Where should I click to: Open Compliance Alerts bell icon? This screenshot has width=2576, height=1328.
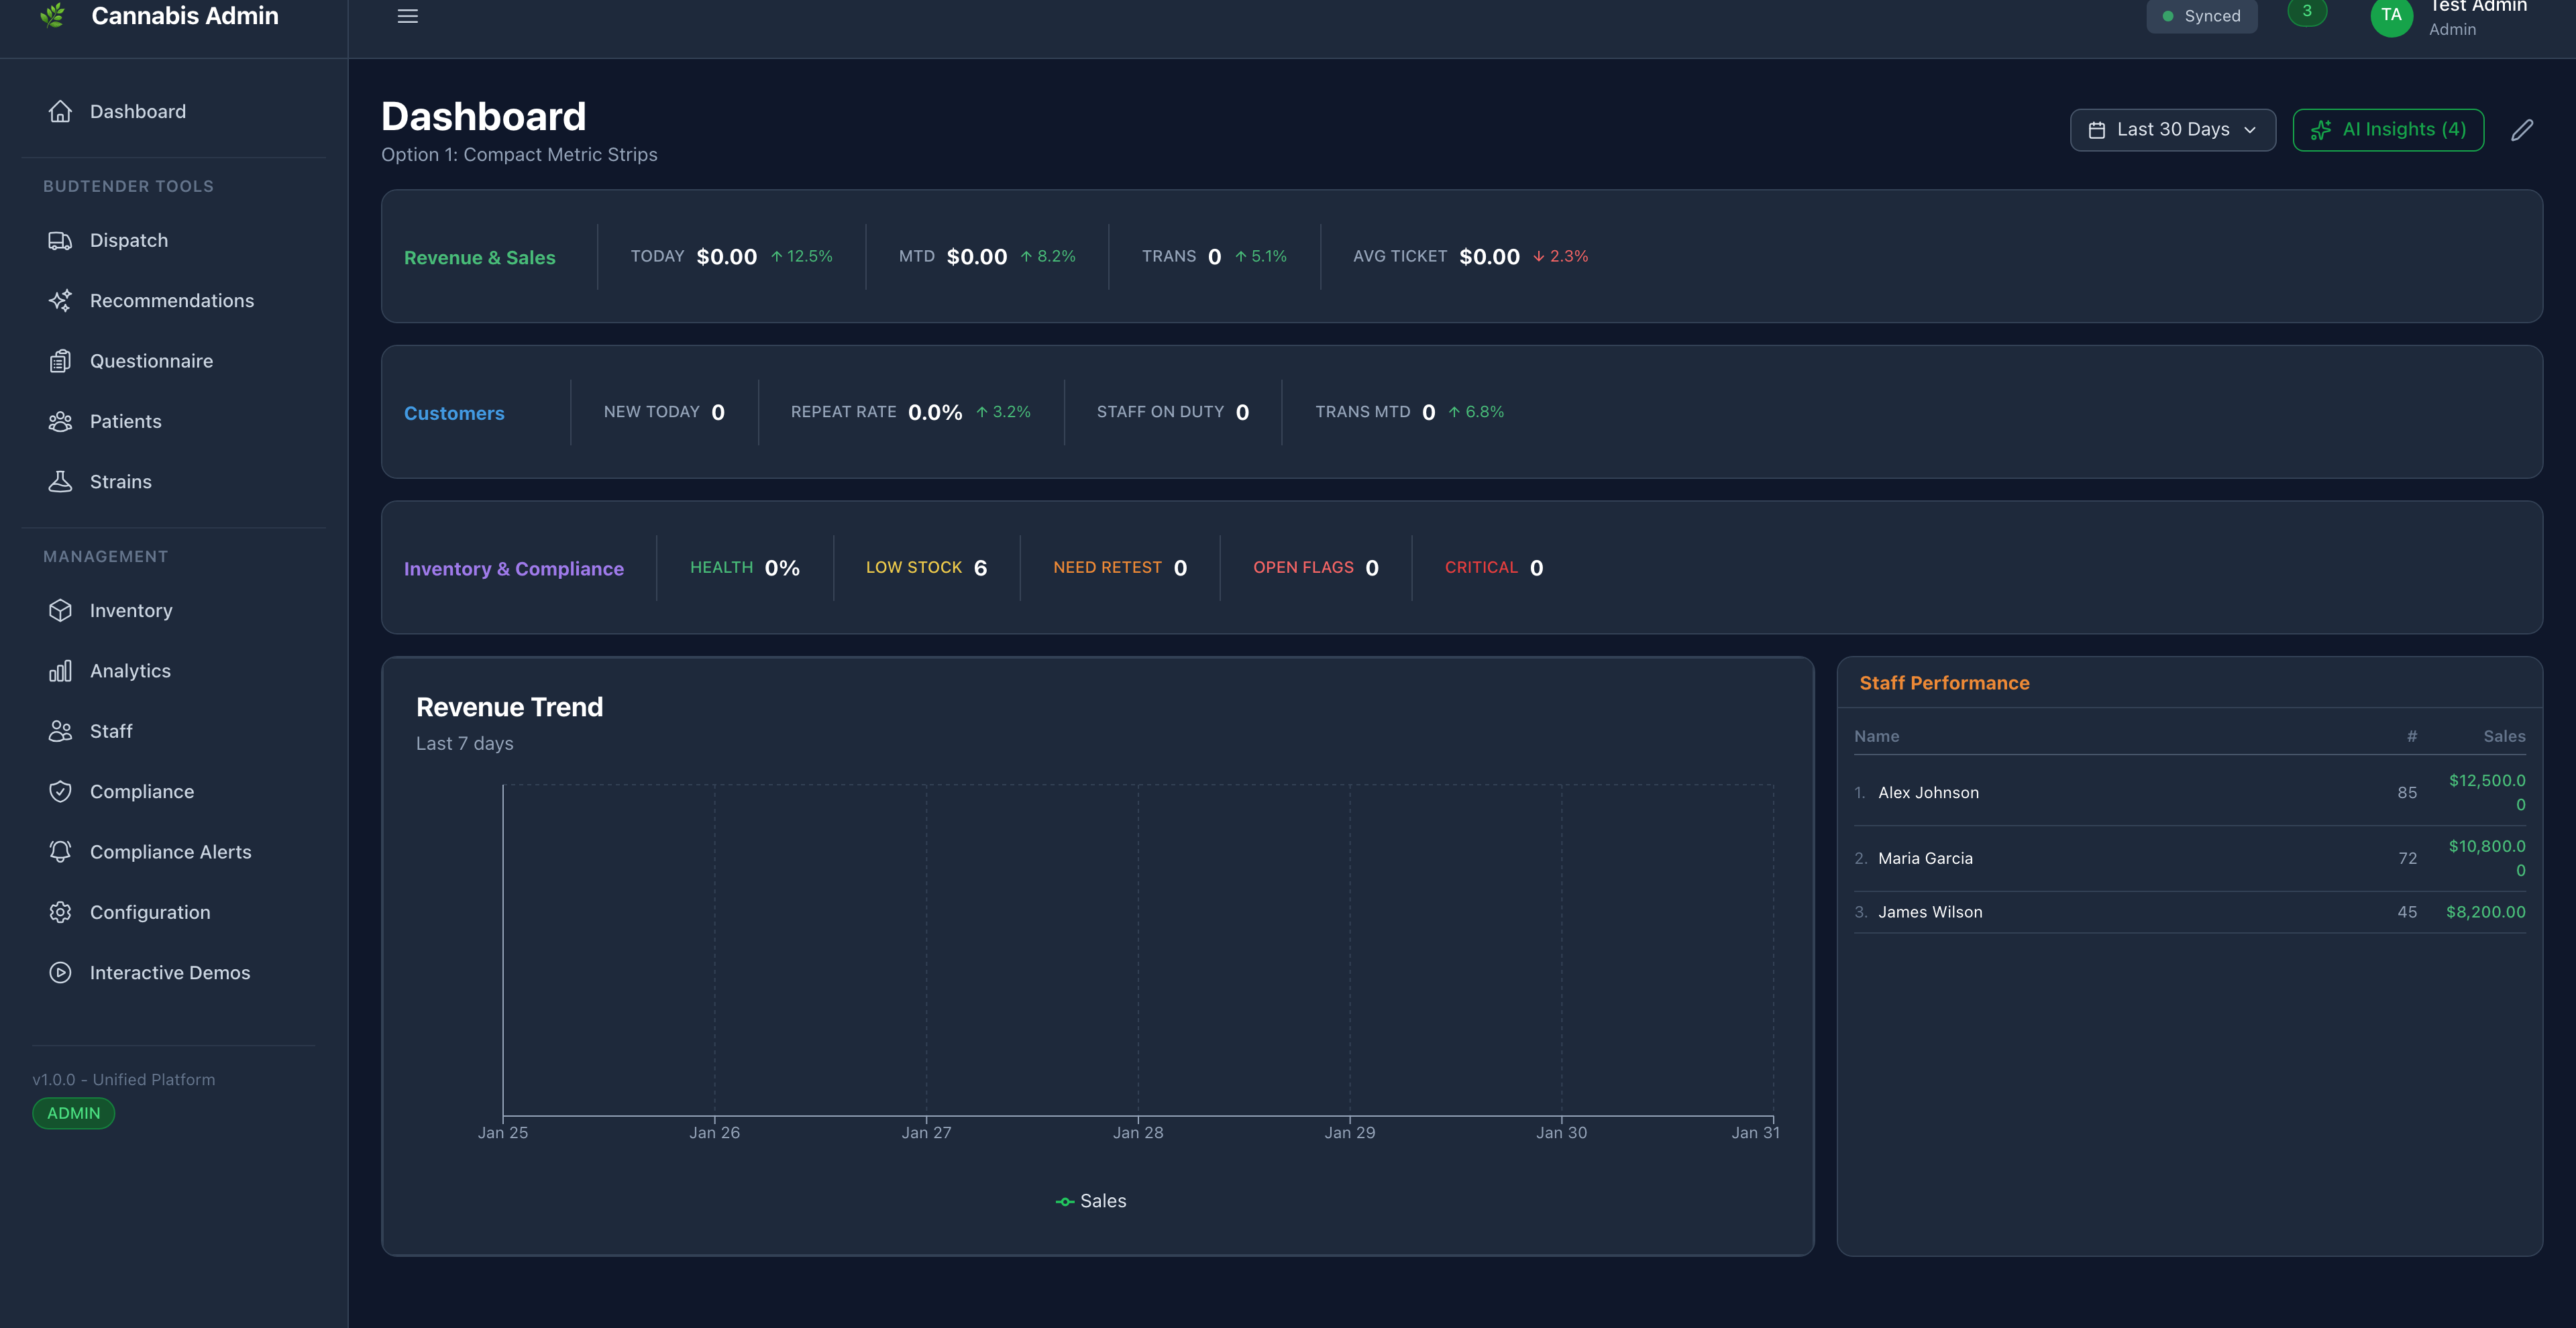tap(60, 851)
